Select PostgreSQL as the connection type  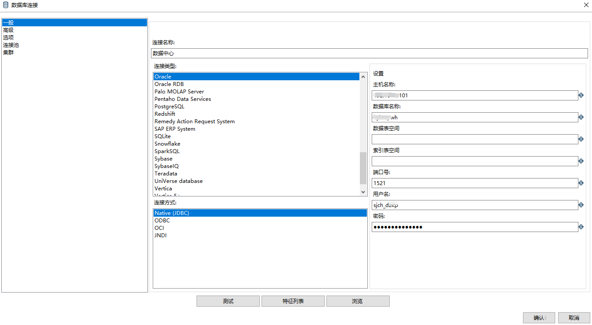169,106
